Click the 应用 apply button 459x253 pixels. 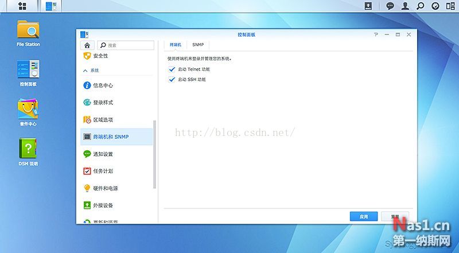coord(363,216)
